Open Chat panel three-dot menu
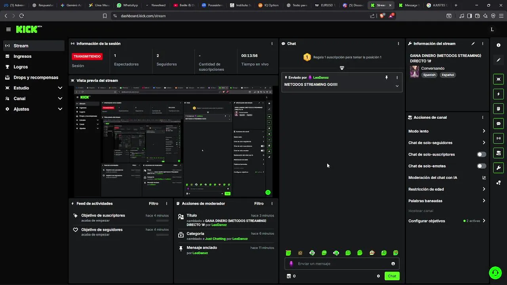This screenshot has width=507, height=285. coord(398,44)
